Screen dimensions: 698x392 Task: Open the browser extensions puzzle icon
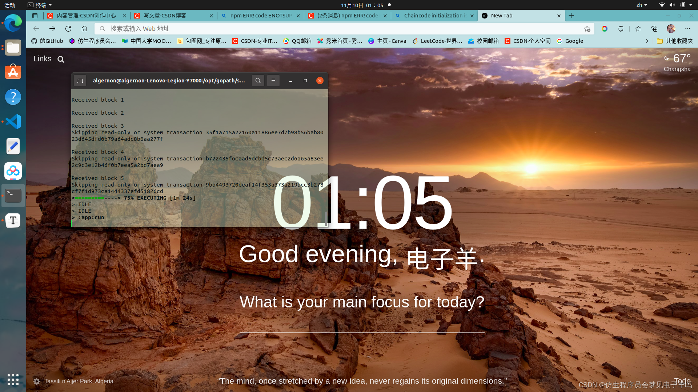[x=621, y=29]
